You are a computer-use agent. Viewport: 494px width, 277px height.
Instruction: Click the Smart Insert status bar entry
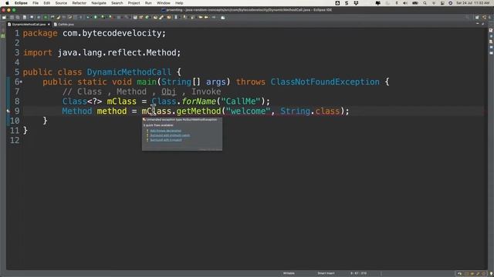click(326, 273)
